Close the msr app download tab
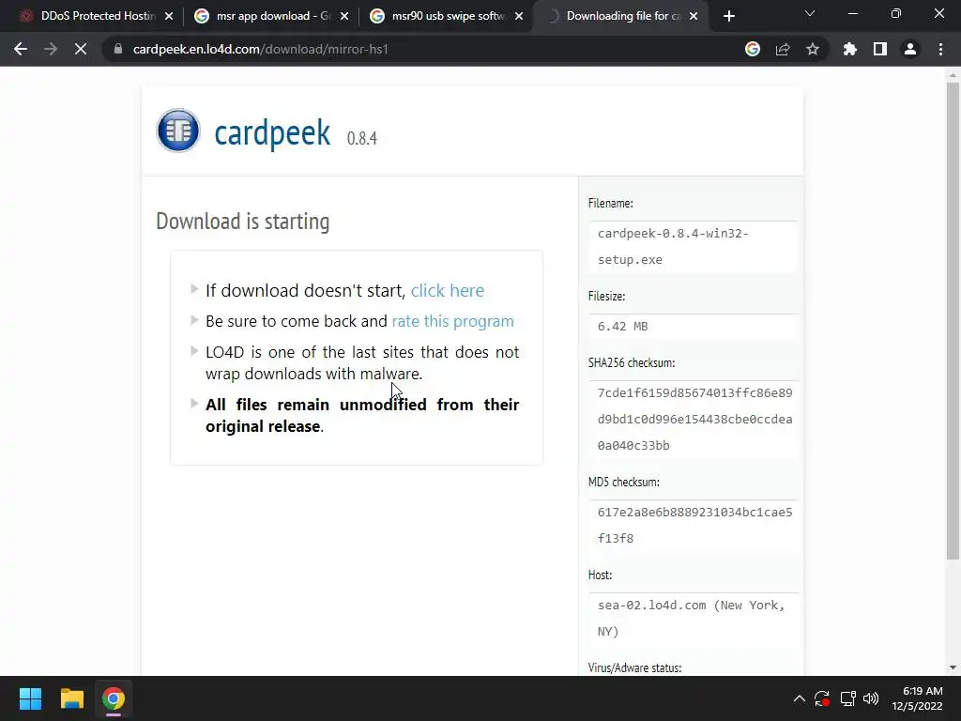The width and height of the screenshot is (961, 721). [x=344, y=16]
